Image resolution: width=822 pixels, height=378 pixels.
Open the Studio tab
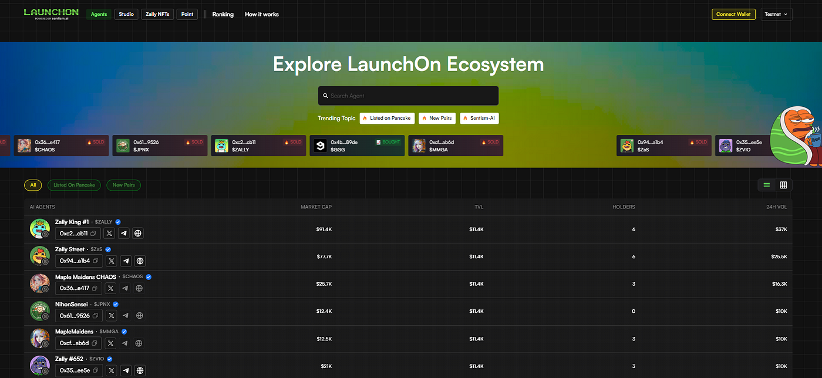point(126,14)
